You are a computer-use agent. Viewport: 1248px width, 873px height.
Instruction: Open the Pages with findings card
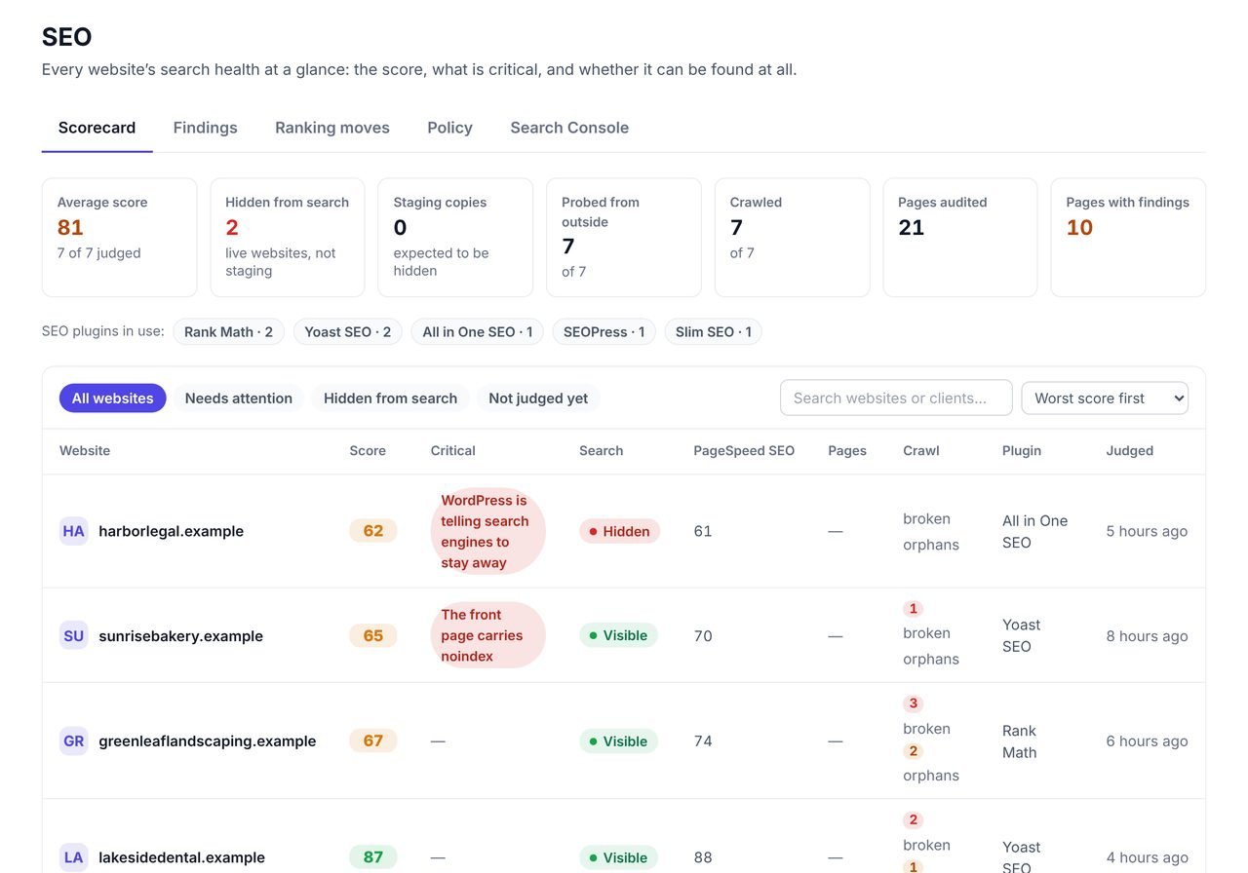[x=1128, y=237]
